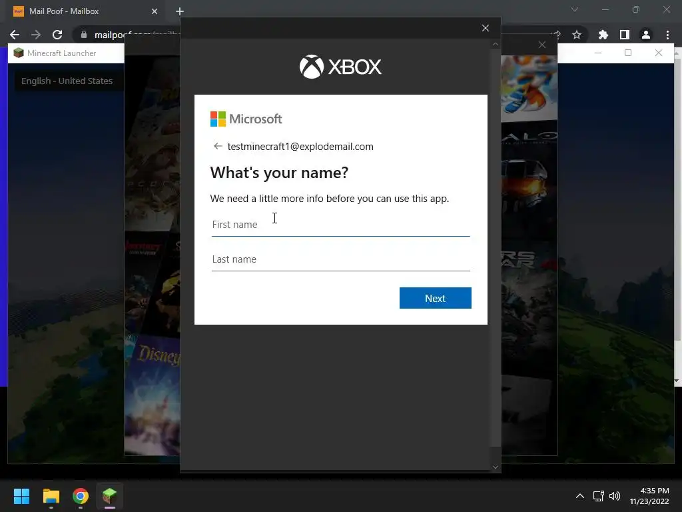
Task: Reload the page in Chrome
Action: point(57,35)
